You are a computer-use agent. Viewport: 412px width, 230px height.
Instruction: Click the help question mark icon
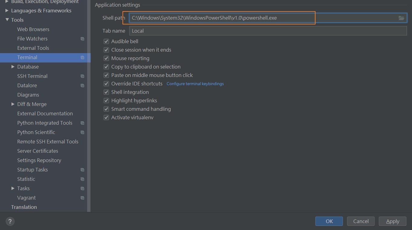10,221
